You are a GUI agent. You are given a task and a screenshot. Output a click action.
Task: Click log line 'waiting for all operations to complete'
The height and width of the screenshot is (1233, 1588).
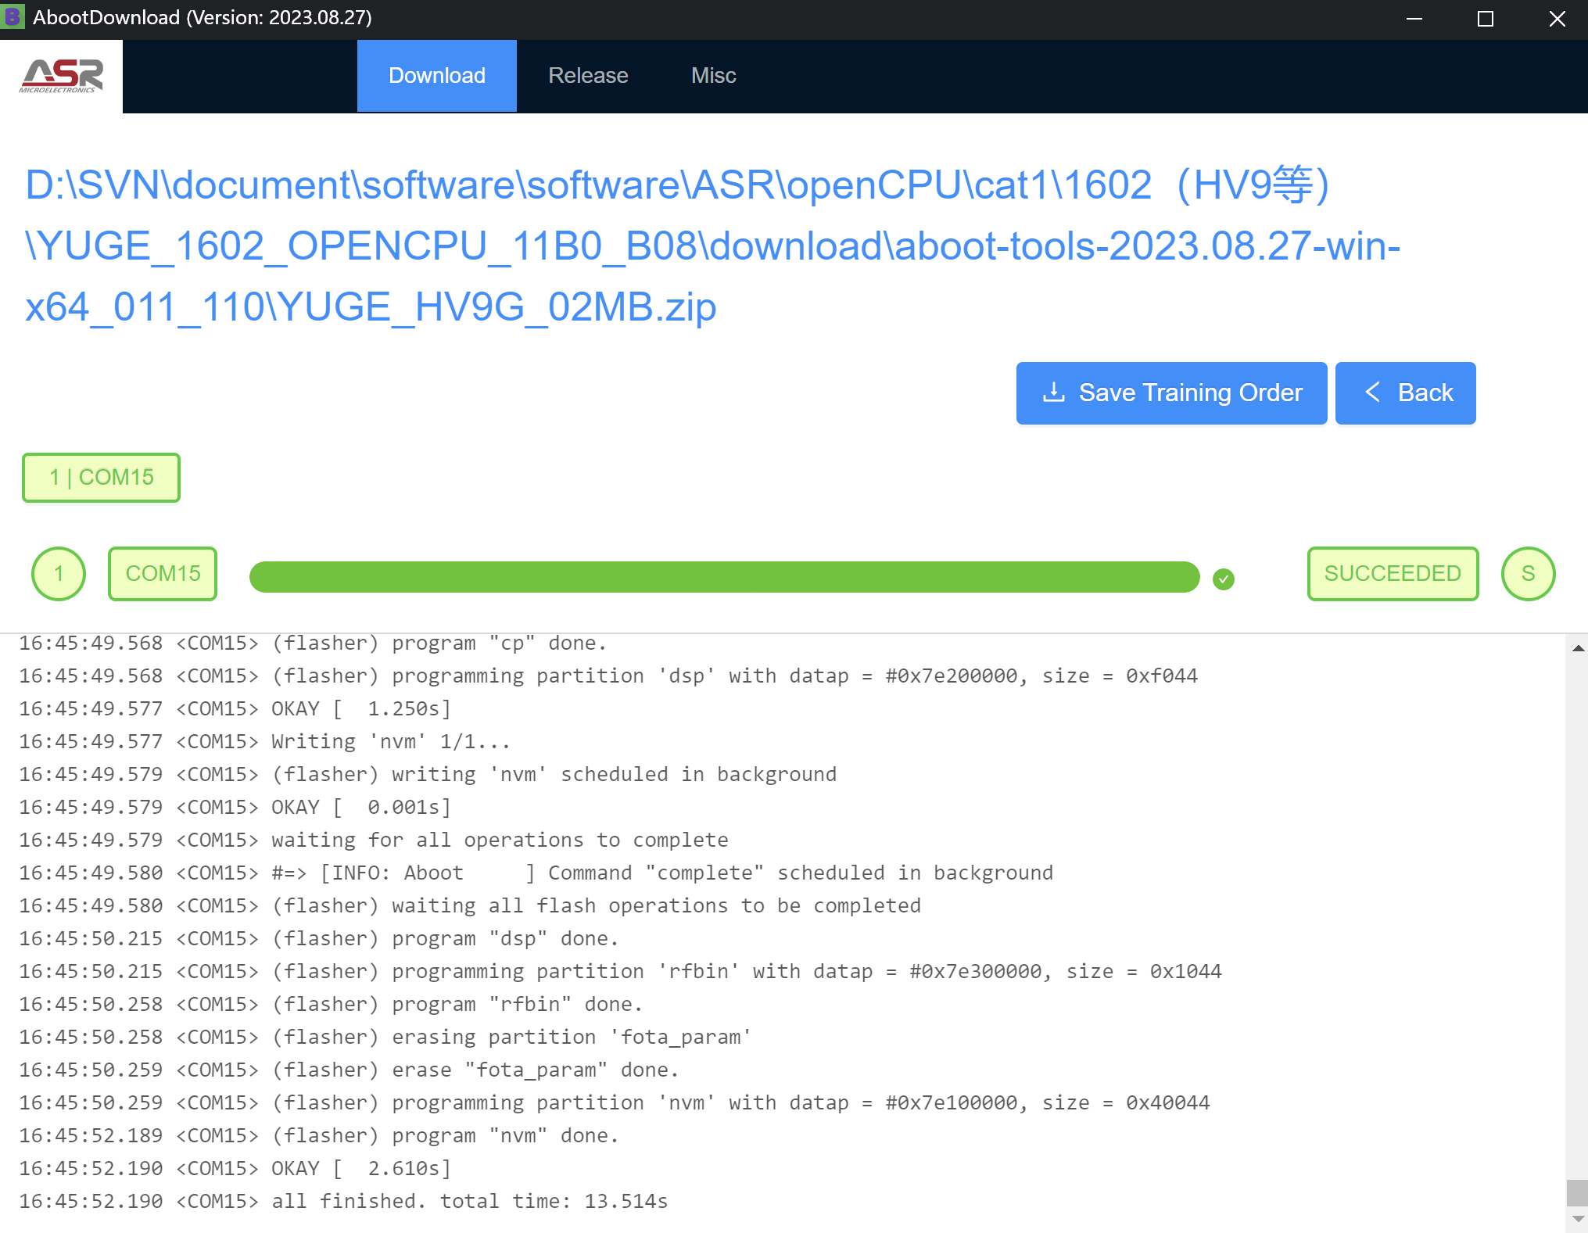(374, 840)
